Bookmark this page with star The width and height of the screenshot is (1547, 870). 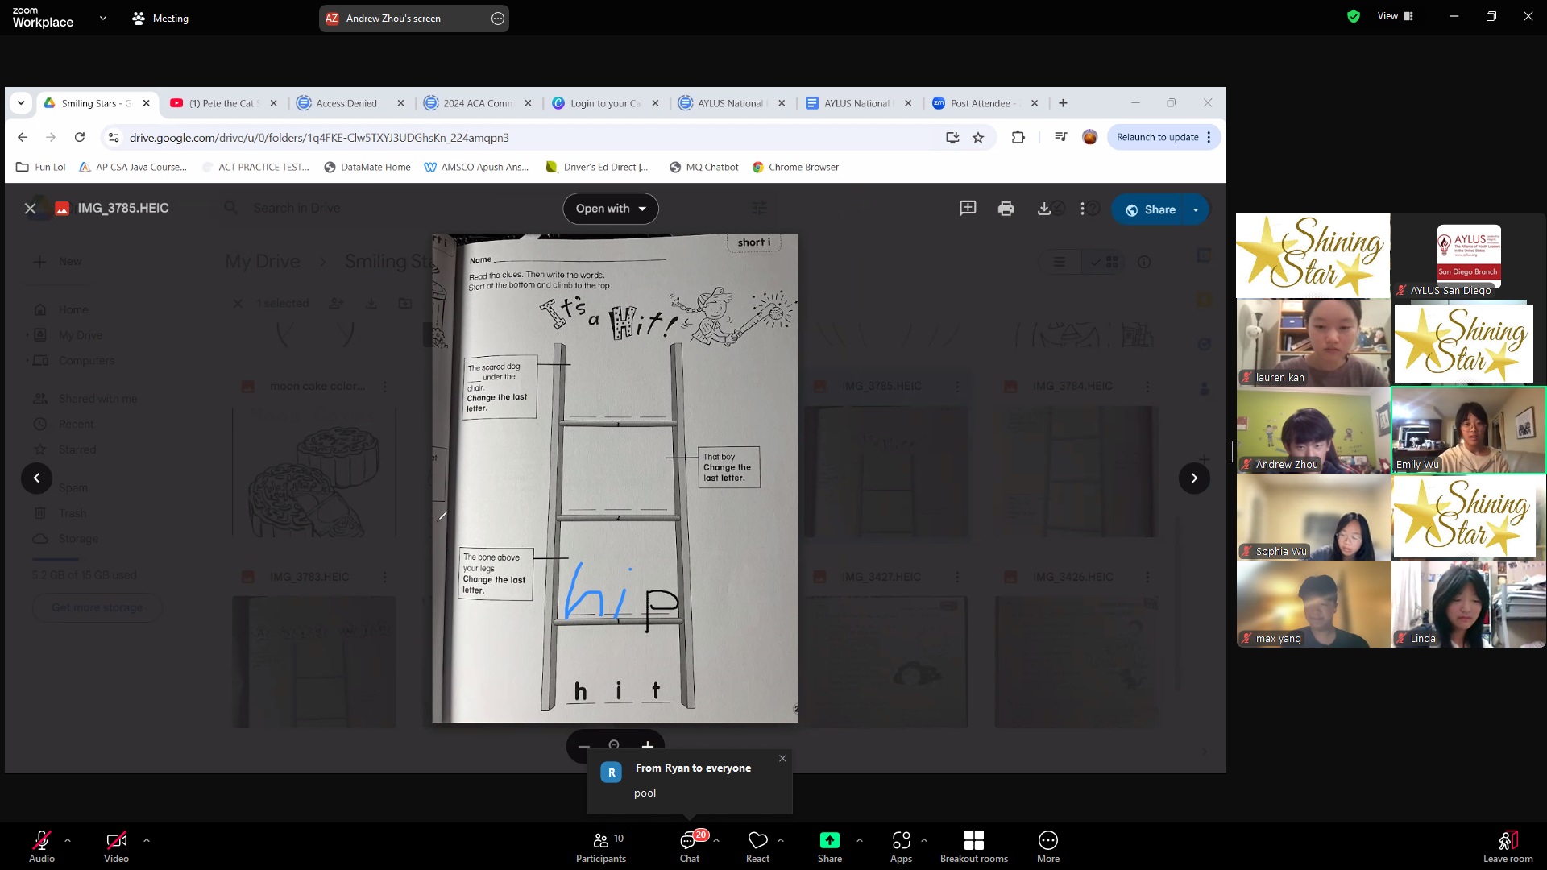click(x=978, y=138)
